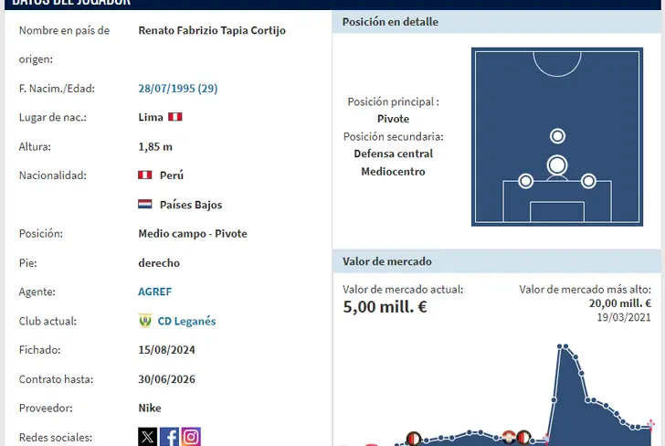The width and height of the screenshot is (665, 446).
Task: Open the X (Twitter) social media icon
Action: pos(148,437)
